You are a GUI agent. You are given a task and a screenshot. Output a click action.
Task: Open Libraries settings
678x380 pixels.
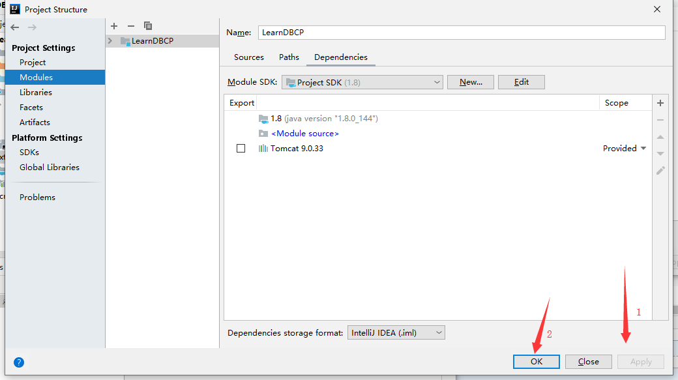coord(35,93)
